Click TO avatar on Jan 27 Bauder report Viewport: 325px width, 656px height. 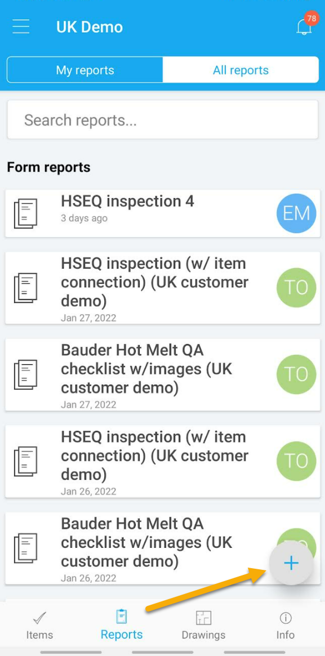(297, 374)
